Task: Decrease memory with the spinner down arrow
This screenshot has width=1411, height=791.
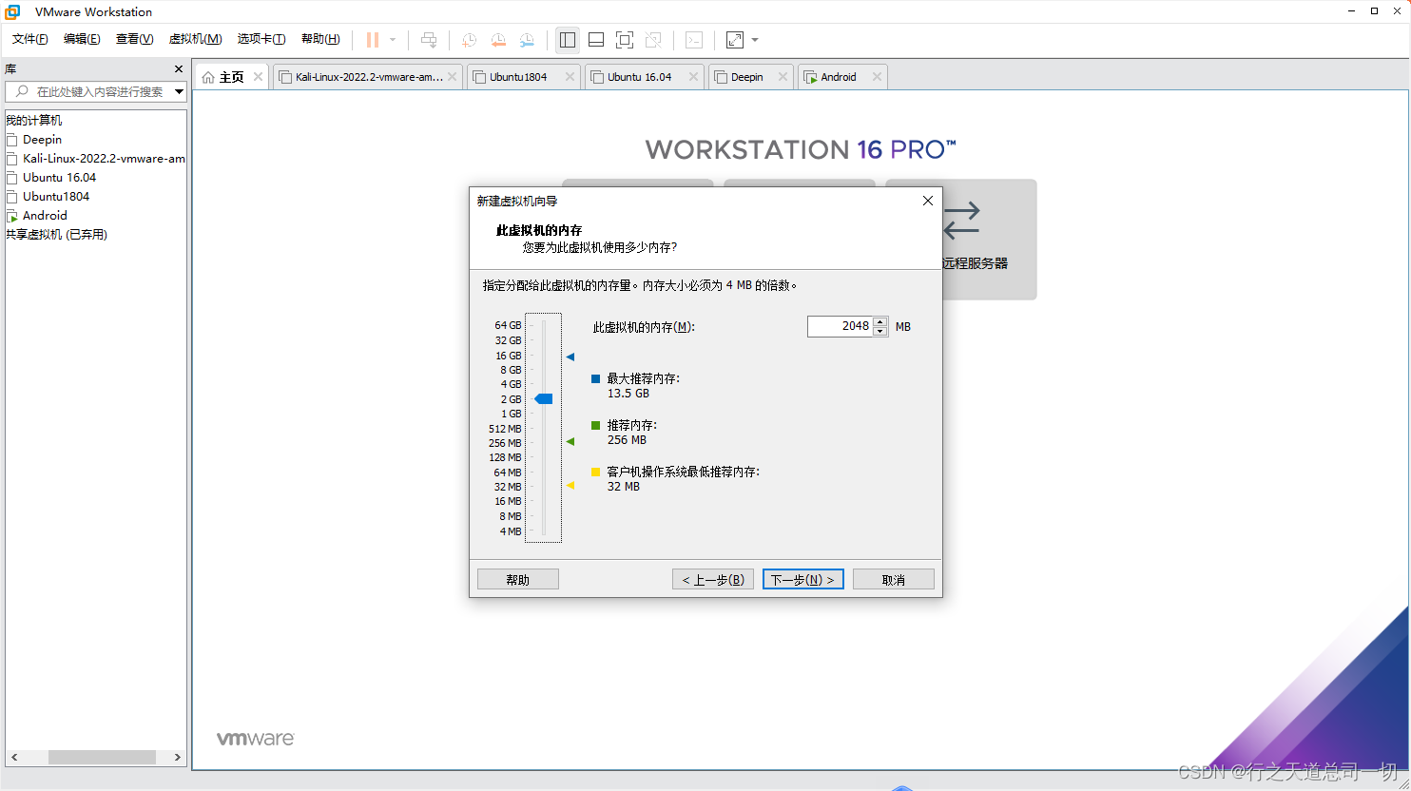Action: pyautogui.click(x=880, y=332)
